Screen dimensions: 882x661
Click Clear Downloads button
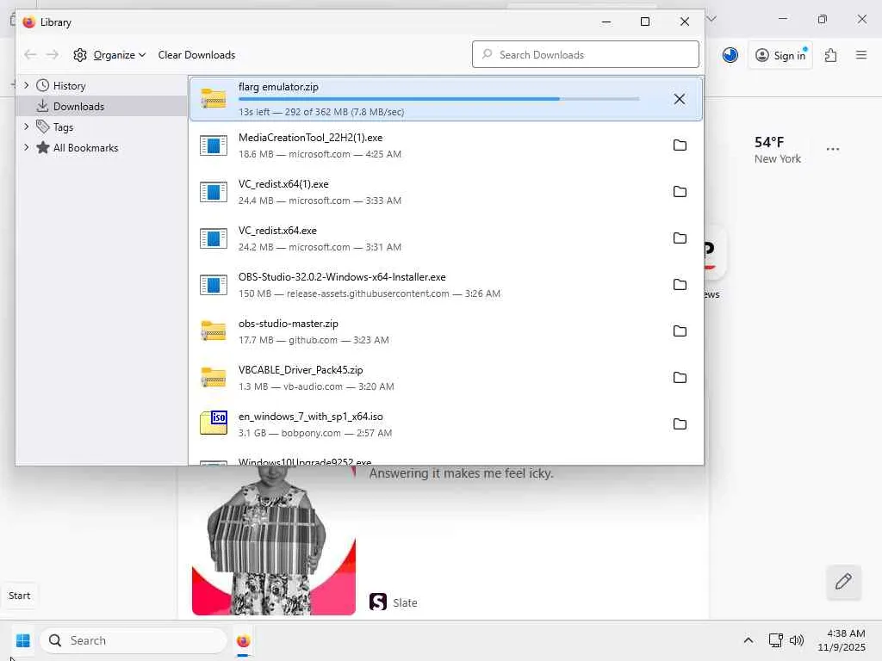pyautogui.click(x=196, y=55)
